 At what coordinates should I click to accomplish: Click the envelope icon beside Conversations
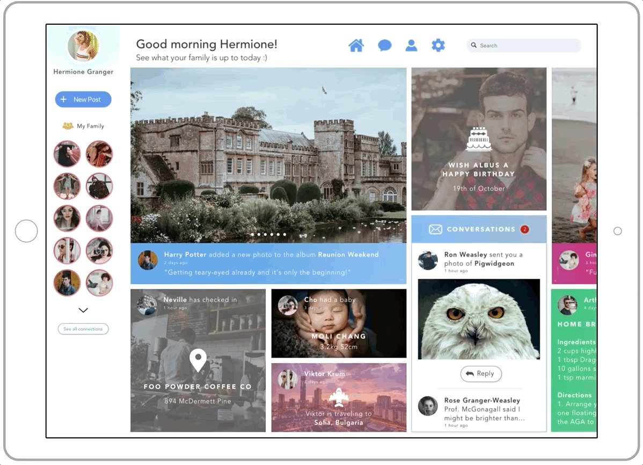click(435, 229)
